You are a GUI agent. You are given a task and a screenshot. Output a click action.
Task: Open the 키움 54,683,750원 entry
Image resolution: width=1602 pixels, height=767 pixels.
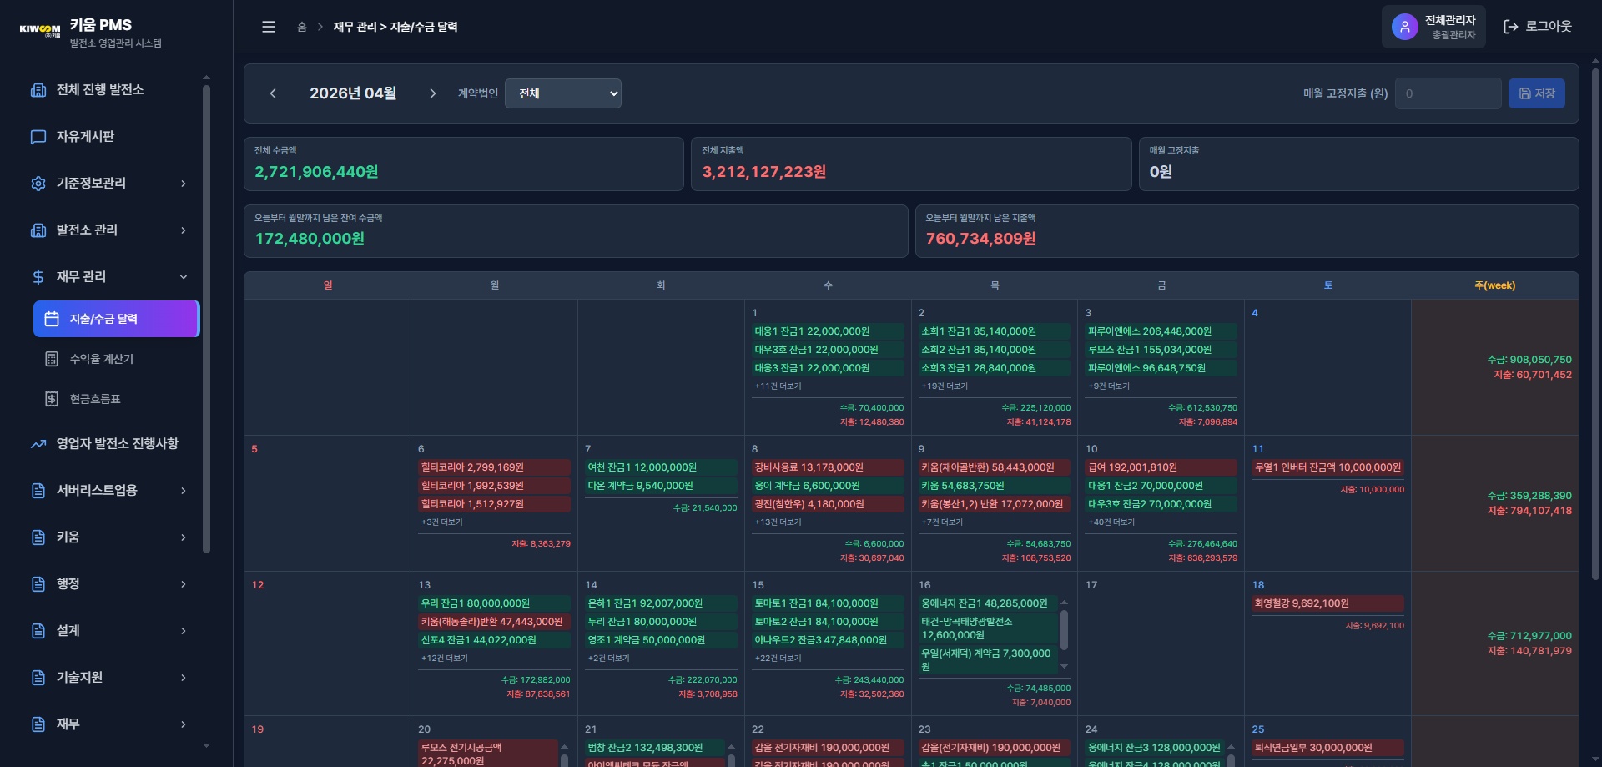click(x=995, y=486)
